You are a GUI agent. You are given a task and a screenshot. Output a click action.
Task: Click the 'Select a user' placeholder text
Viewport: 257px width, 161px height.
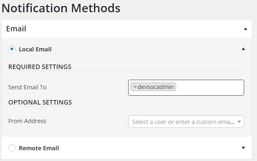(183, 122)
